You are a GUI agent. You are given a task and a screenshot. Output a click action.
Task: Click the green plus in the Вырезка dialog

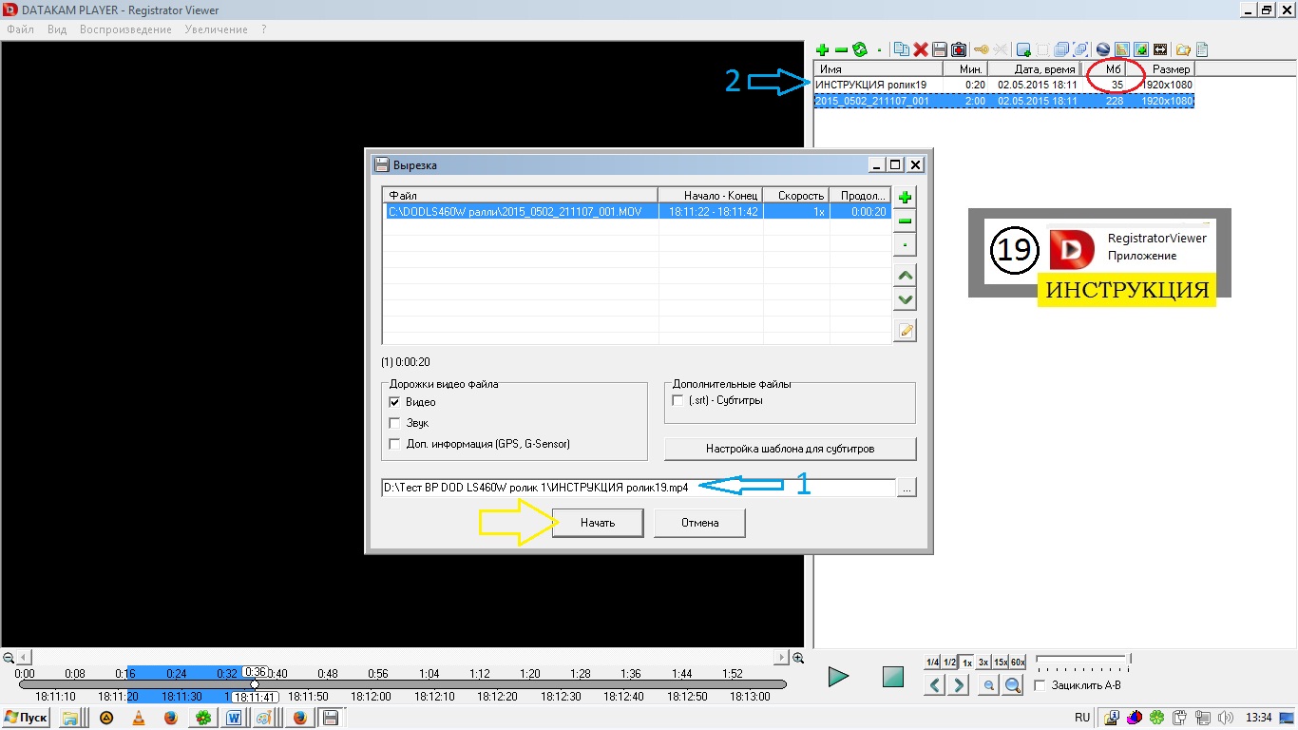click(x=906, y=198)
